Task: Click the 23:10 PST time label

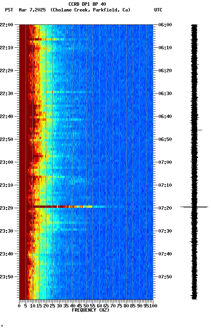Action: click(x=6, y=185)
